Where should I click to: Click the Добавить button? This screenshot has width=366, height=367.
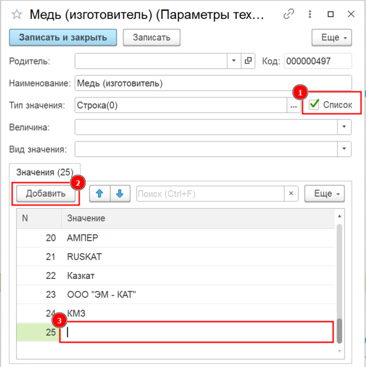(45, 194)
